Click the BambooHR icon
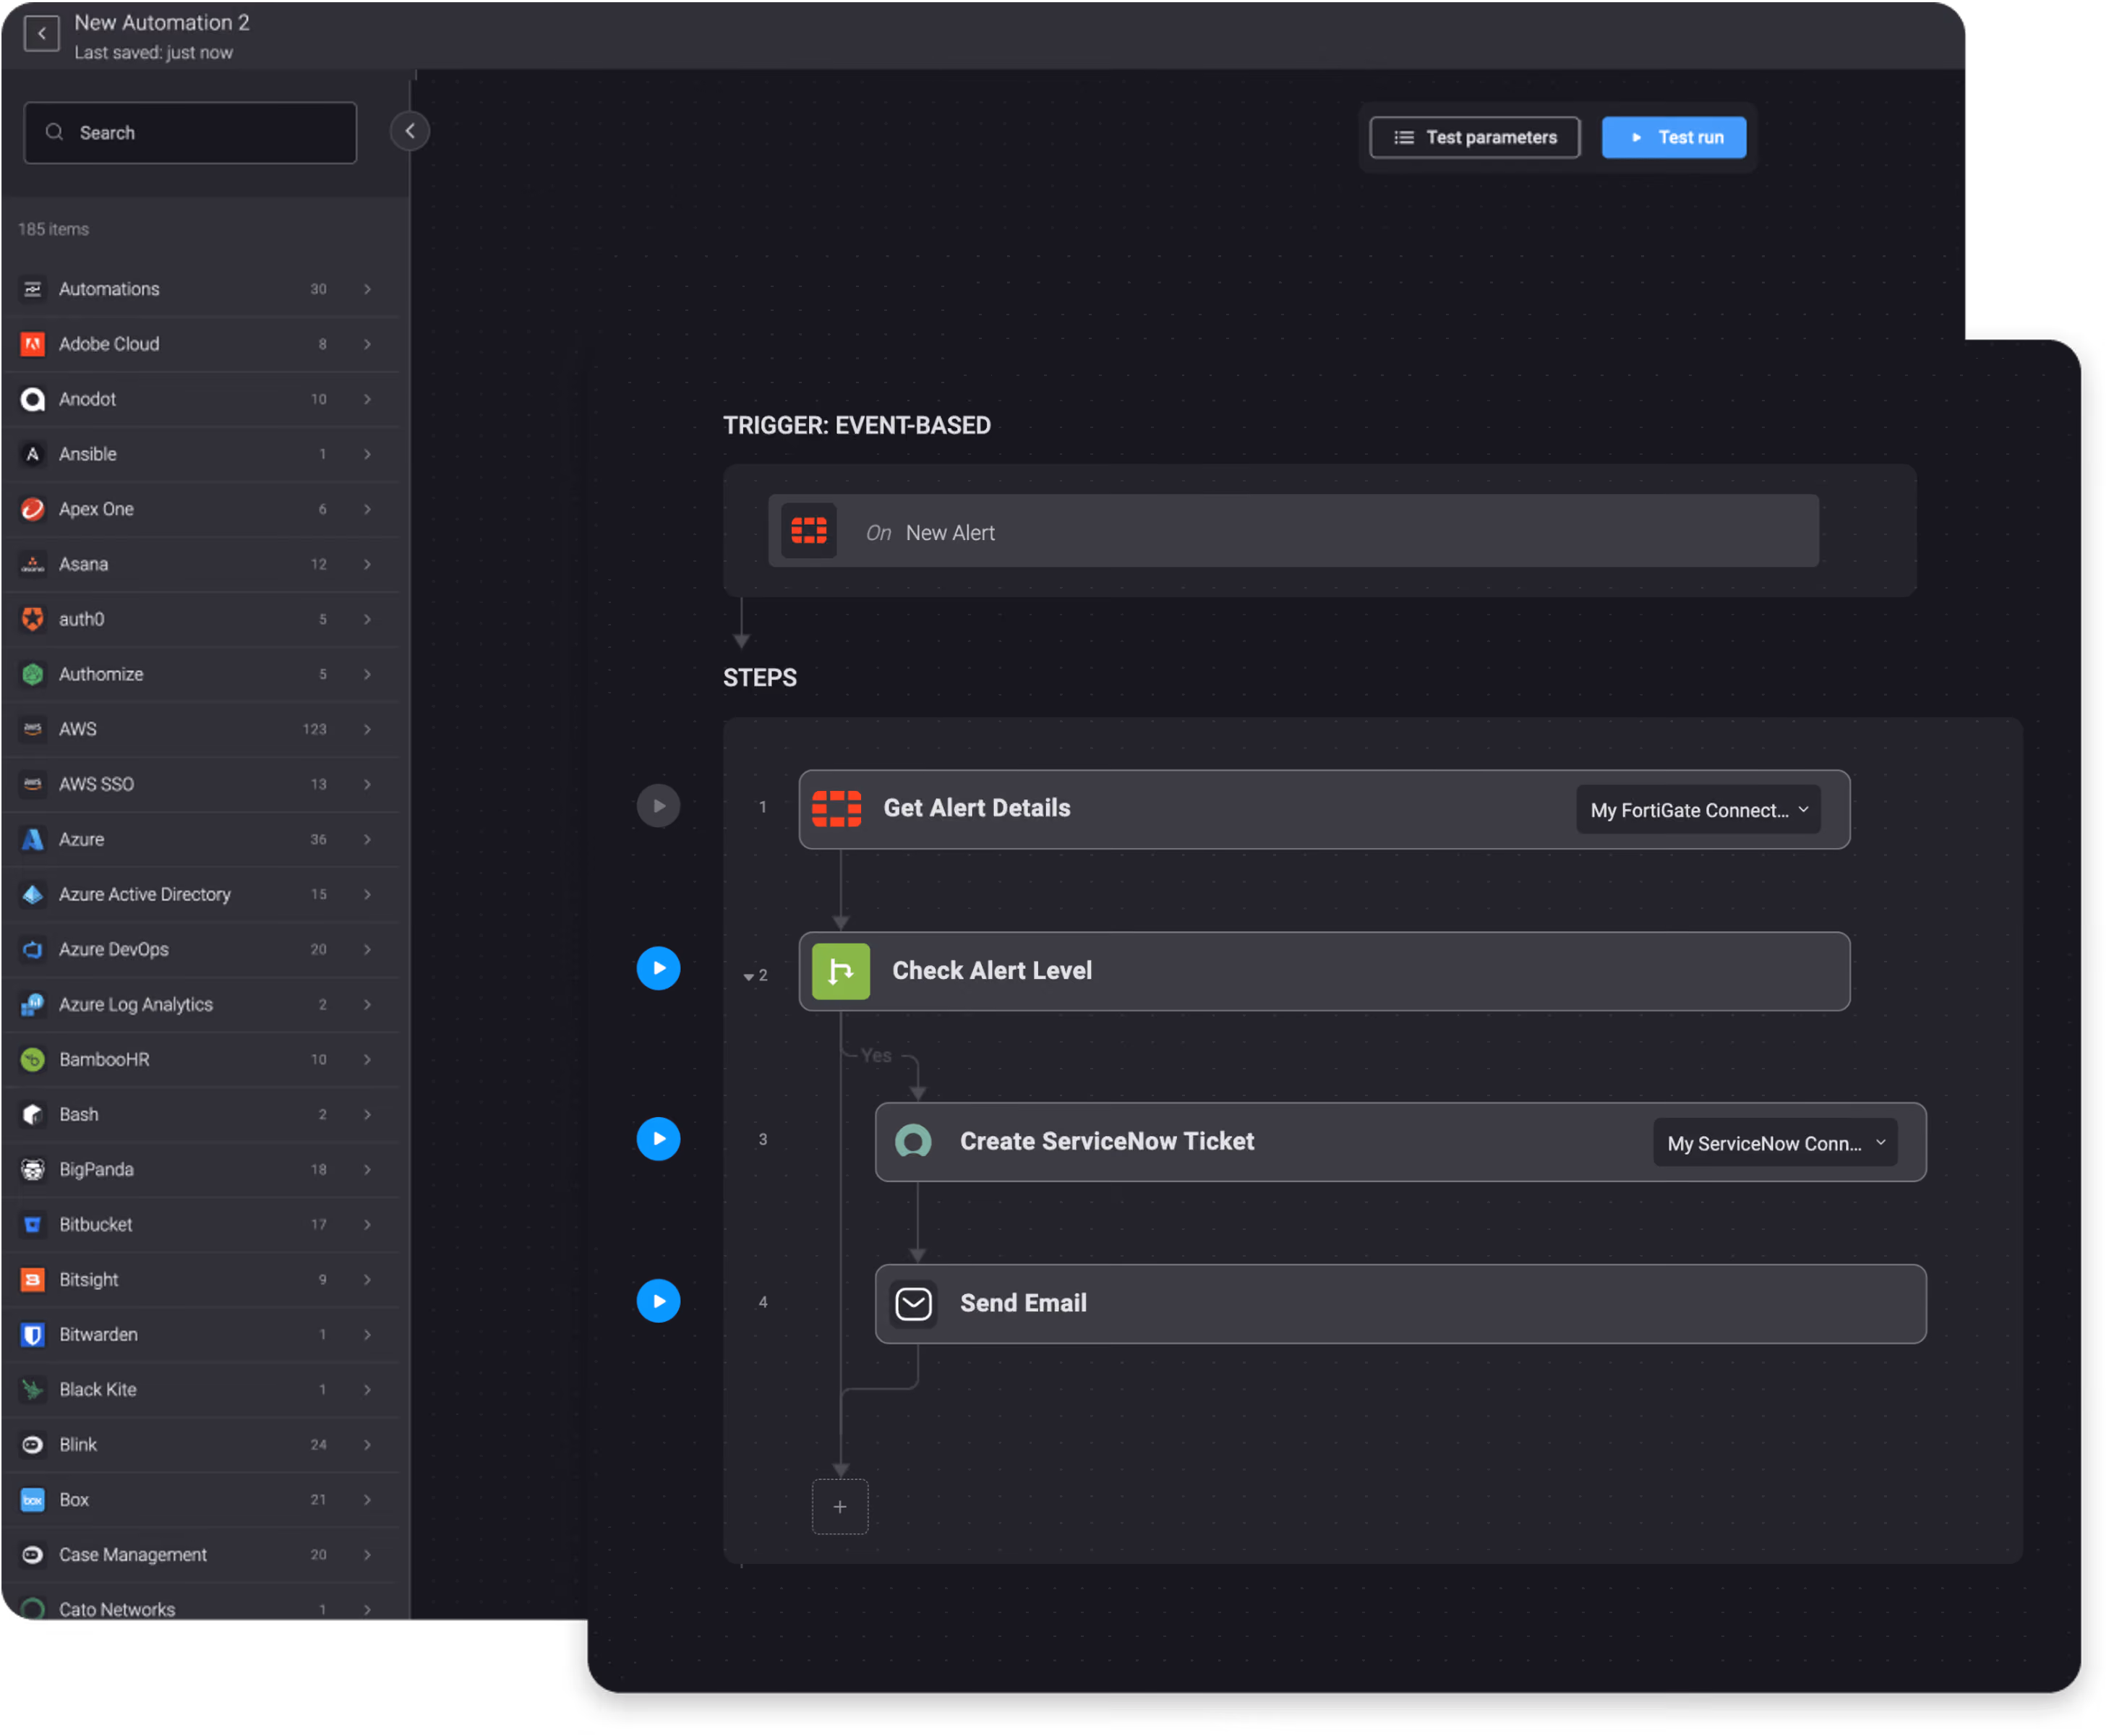Screen dimensions: 2114x1736 pos(33,1059)
